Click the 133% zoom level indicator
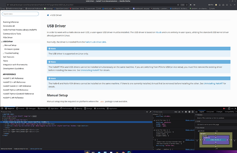 tap(182, 5)
